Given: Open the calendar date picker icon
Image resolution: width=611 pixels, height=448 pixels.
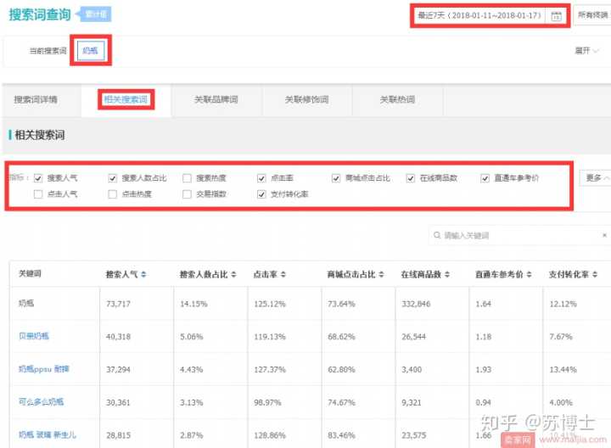Looking at the screenshot, I should pyautogui.click(x=556, y=16).
